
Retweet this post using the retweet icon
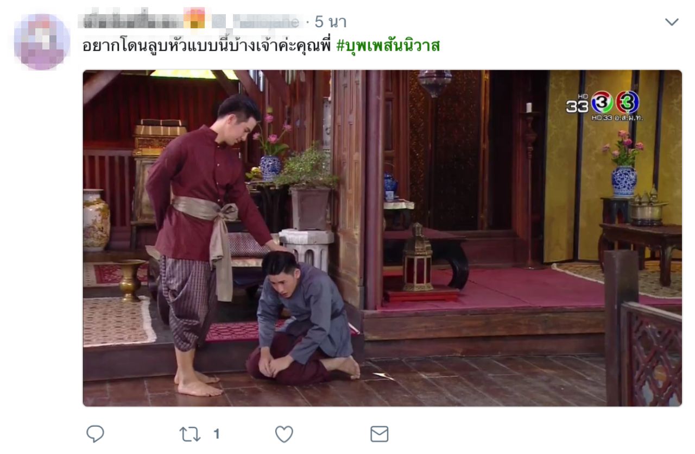point(190,434)
